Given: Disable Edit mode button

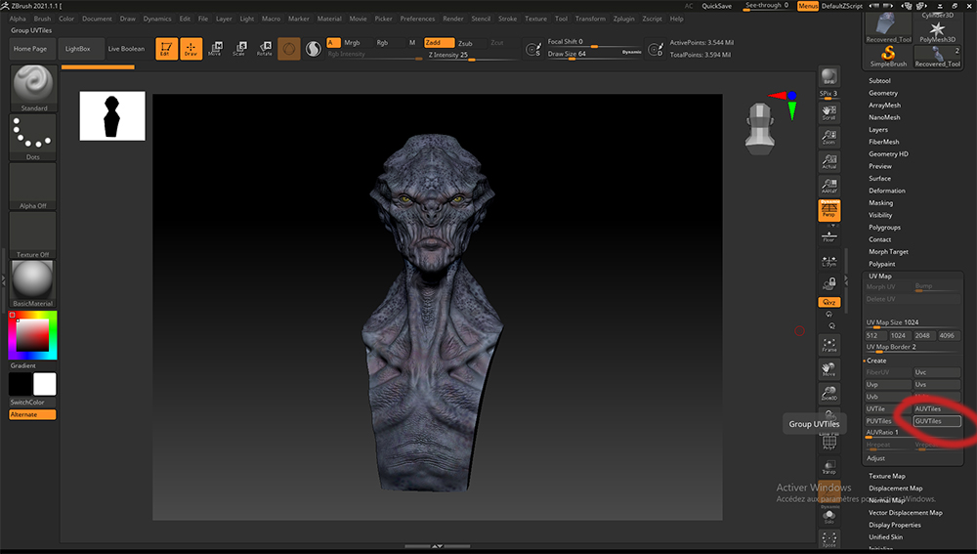Looking at the screenshot, I should (167, 49).
